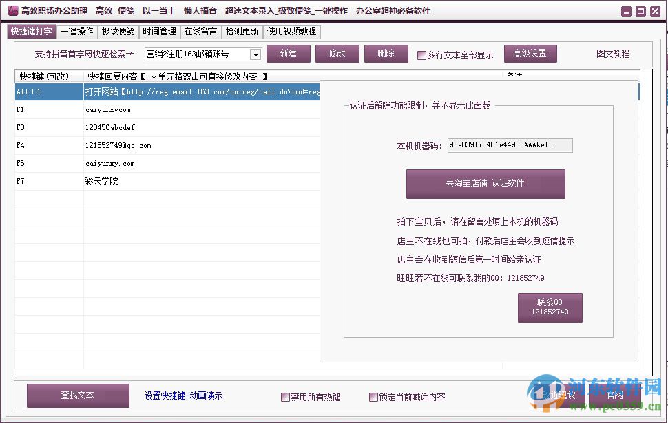The height and width of the screenshot is (423, 668).
Task: Close the office assistant window
Action: [x=655, y=12]
